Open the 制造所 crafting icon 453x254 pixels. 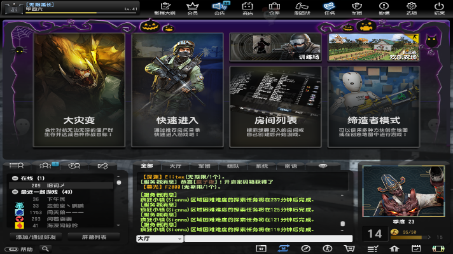click(x=302, y=8)
